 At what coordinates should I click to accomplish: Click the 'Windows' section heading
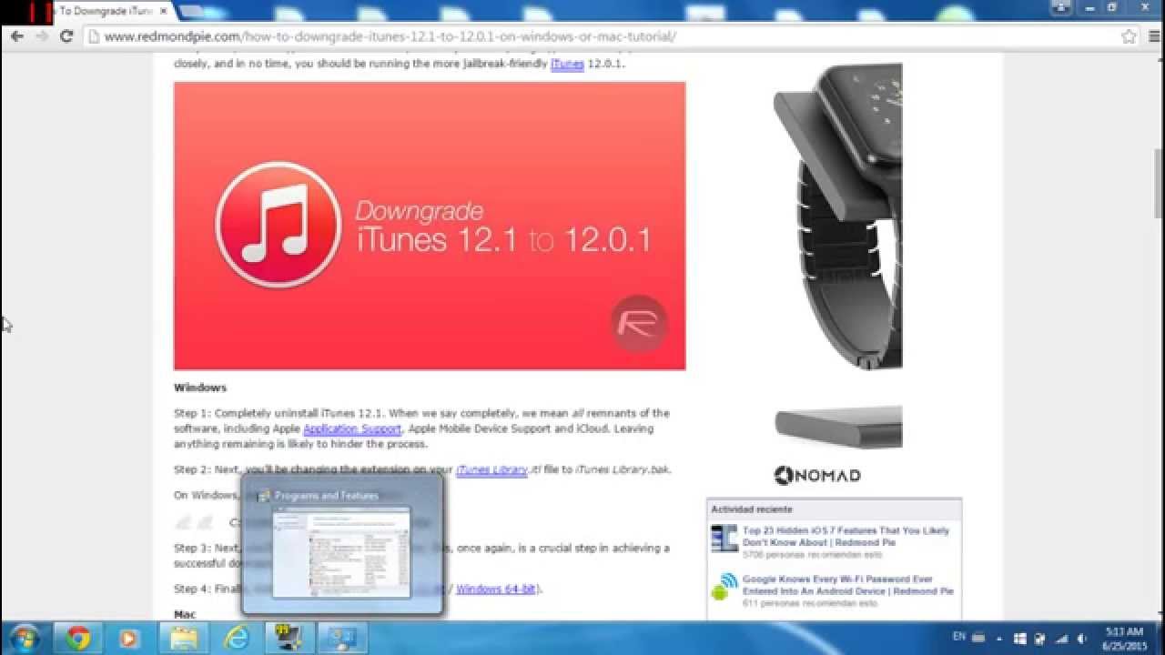click(x=200, y=388)
